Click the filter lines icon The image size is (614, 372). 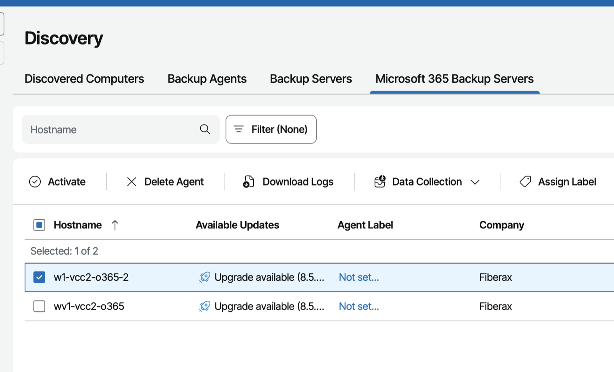coord(239,129)
